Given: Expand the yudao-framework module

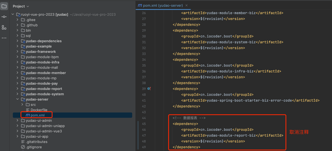Looking at the screenshot, I should 18,51.
